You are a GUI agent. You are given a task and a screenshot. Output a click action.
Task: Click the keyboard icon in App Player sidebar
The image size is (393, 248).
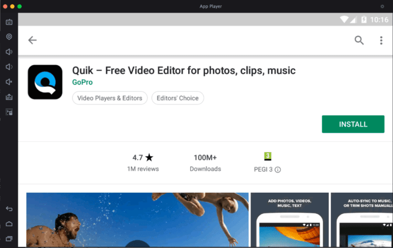point(9,22)
